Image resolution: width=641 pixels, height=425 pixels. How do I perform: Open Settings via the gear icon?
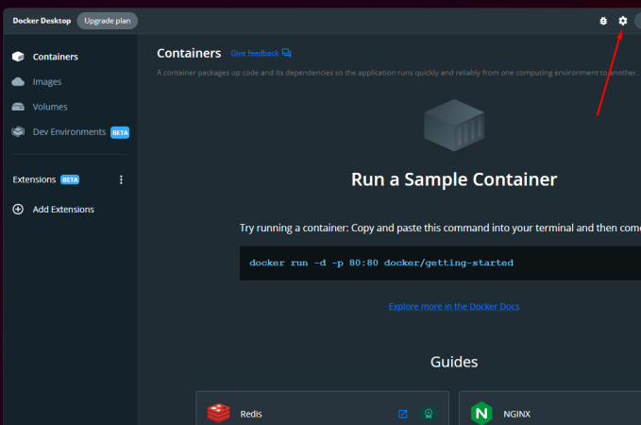(x=622, y=21)
